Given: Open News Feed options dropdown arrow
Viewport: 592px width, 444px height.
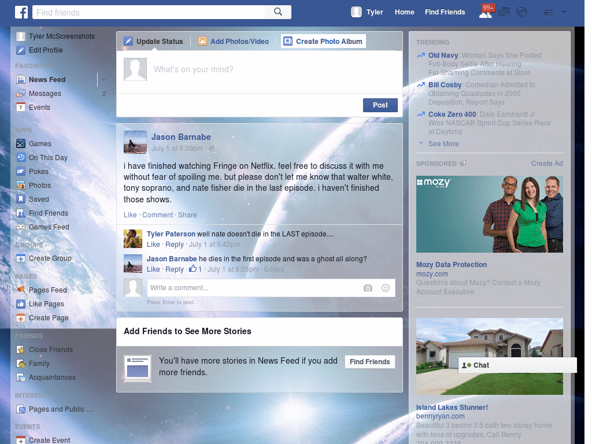Looking at the screenshot, I should (x=103, y=80).
